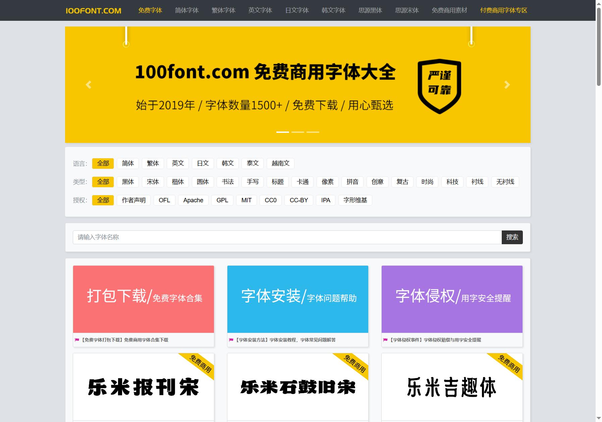Filter type by 像素

click(328, 182)
